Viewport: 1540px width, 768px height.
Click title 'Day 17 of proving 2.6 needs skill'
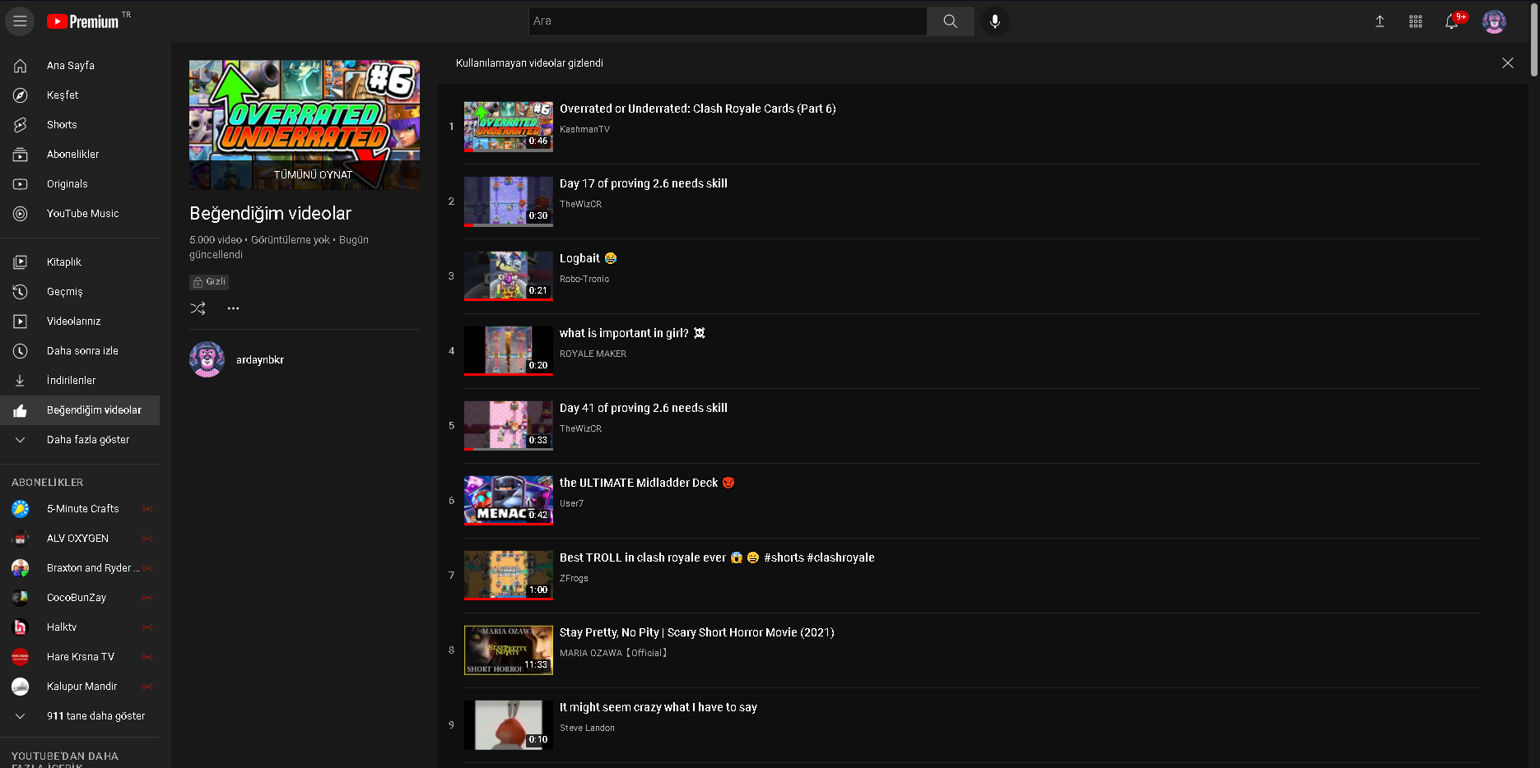click(644, 183)
